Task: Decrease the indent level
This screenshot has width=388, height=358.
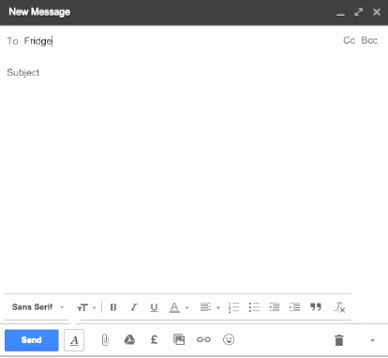Action: tap(275, 307)
